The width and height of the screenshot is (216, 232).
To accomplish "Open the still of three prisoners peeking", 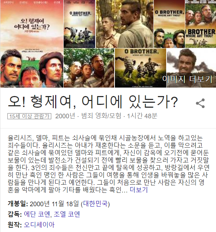I will [x=89, y=68].
